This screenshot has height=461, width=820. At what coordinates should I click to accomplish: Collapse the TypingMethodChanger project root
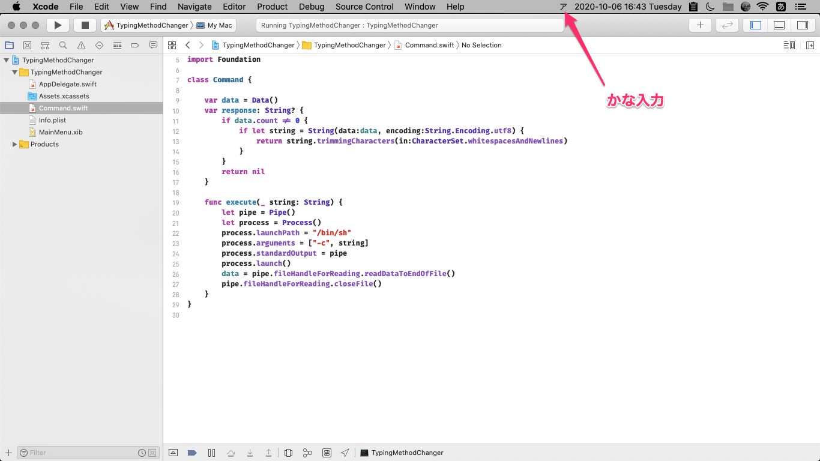click(7, 60)
